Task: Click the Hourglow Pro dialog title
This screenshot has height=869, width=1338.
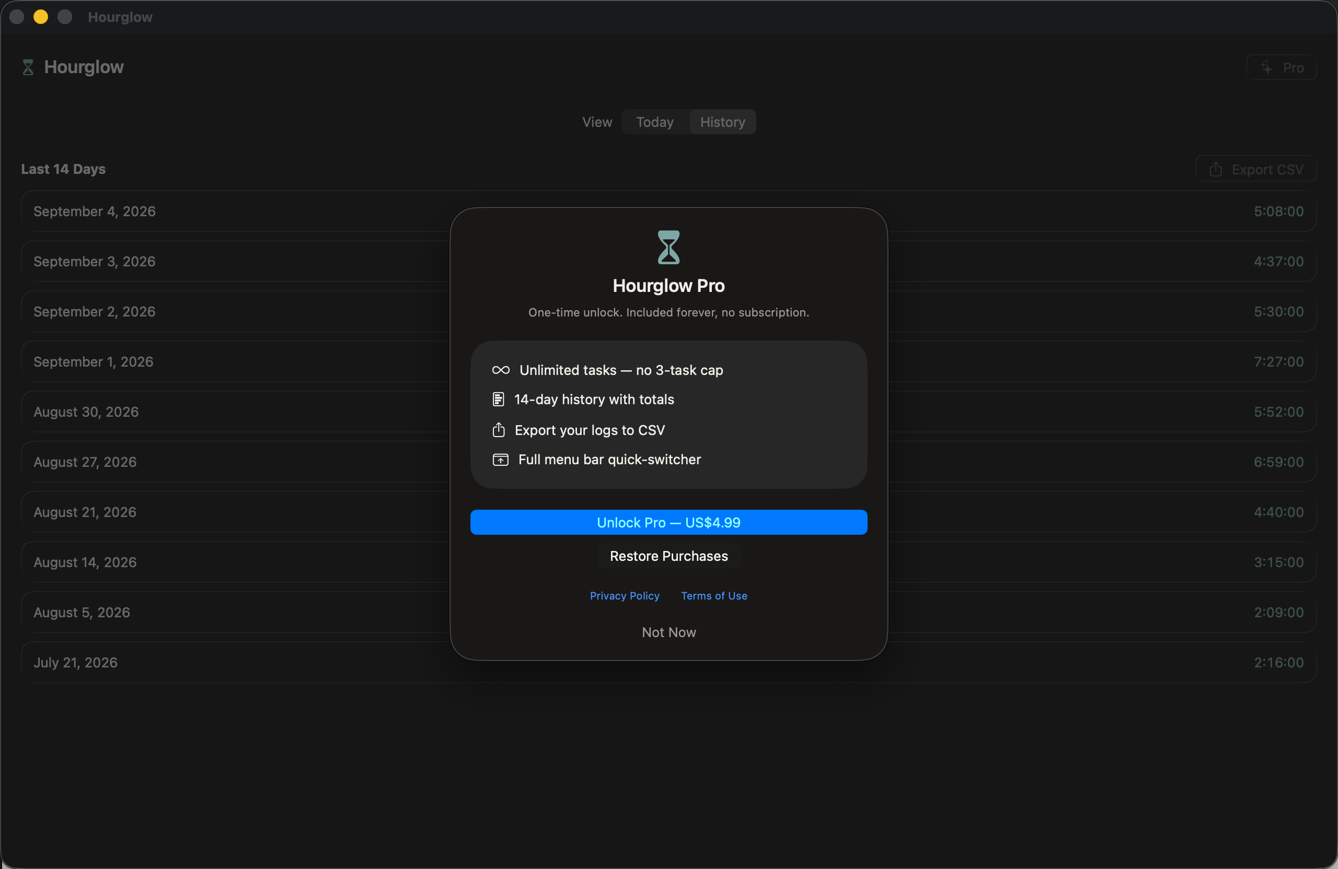Action: (x=668, y=286)
